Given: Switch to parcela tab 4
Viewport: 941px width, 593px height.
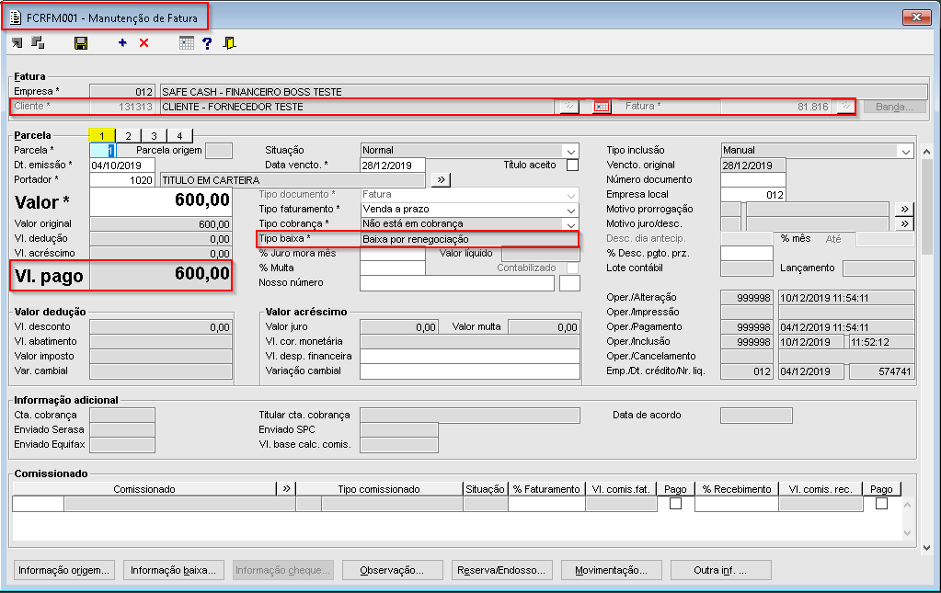Looking at the screenshot, I should (179, 135).
